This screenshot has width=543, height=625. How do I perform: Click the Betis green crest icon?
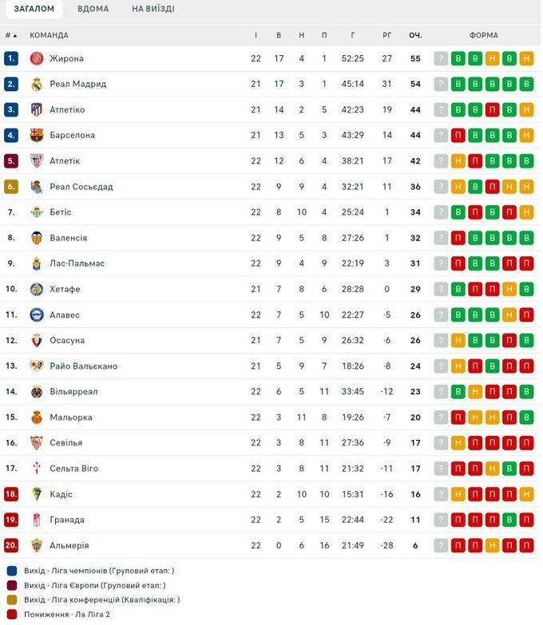coord(36,212)
